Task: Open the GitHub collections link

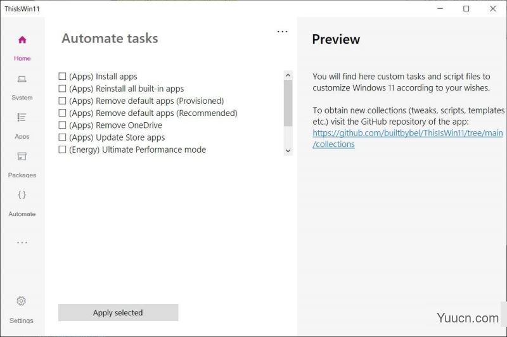Action: click(x=408, y=139)
